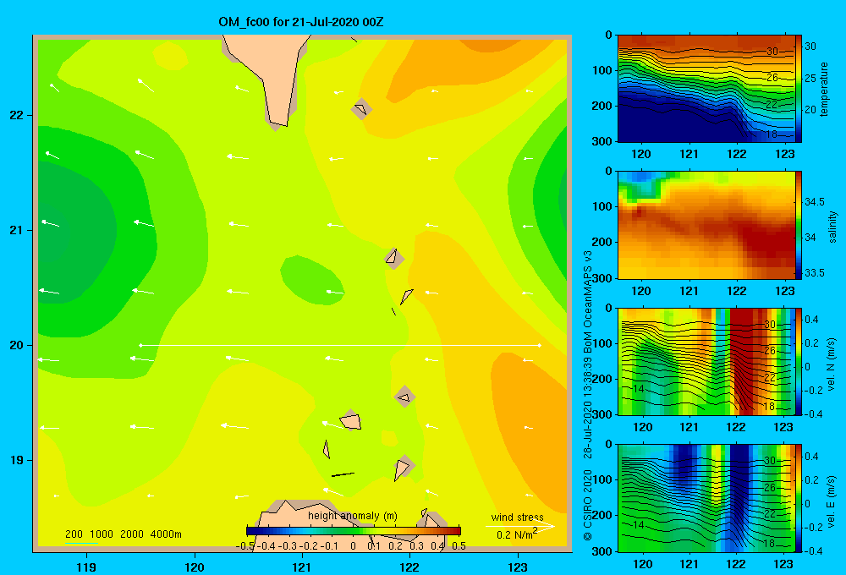Click the '4000m' depth contour legend entry
Screen dimensions: 846x575
[166, 534]
